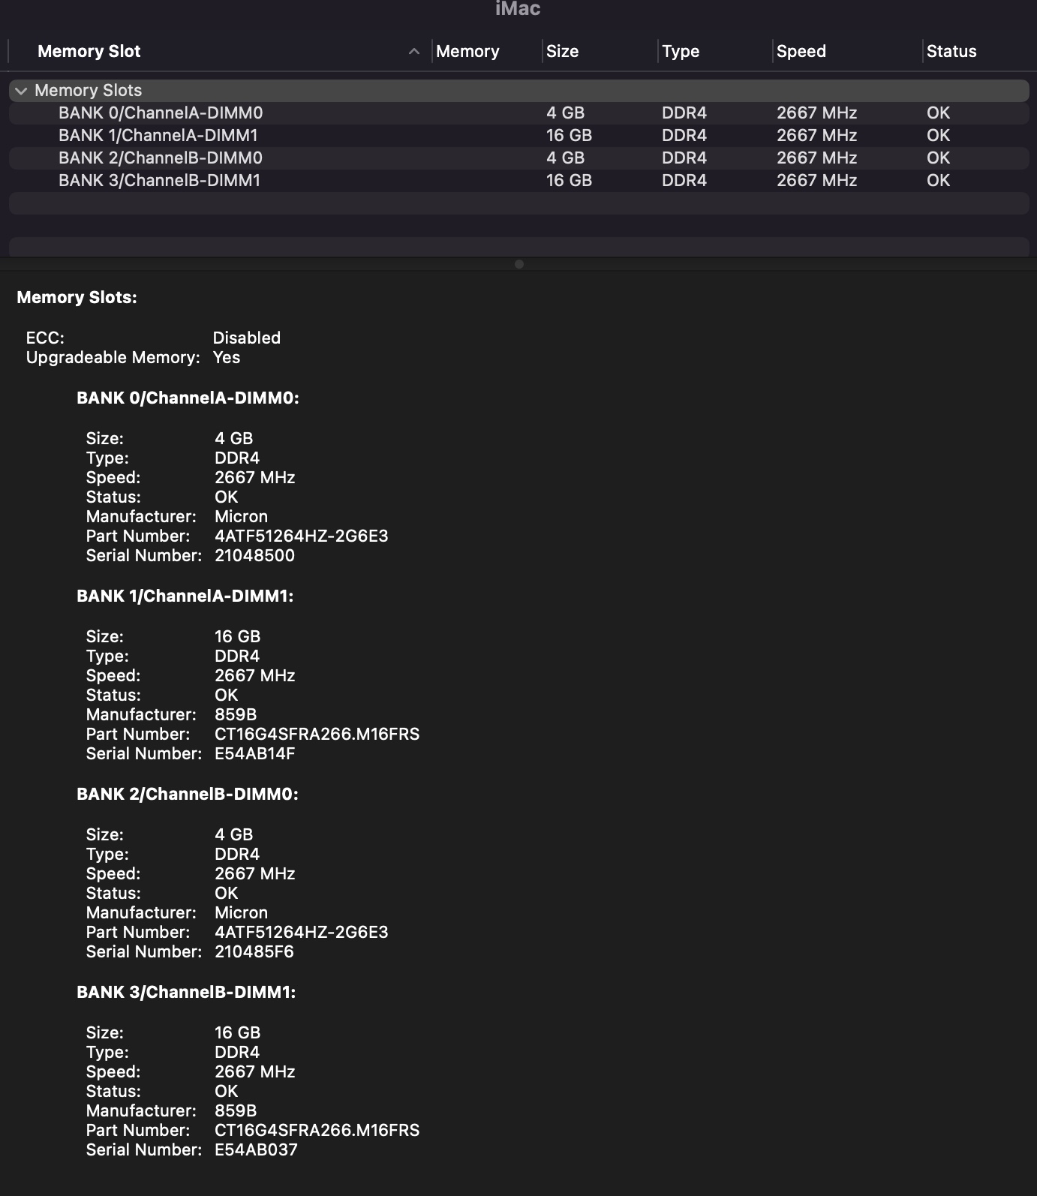Click the pane splitter handle dot
Screen dimensions: 1037x1196
(518, 264)
